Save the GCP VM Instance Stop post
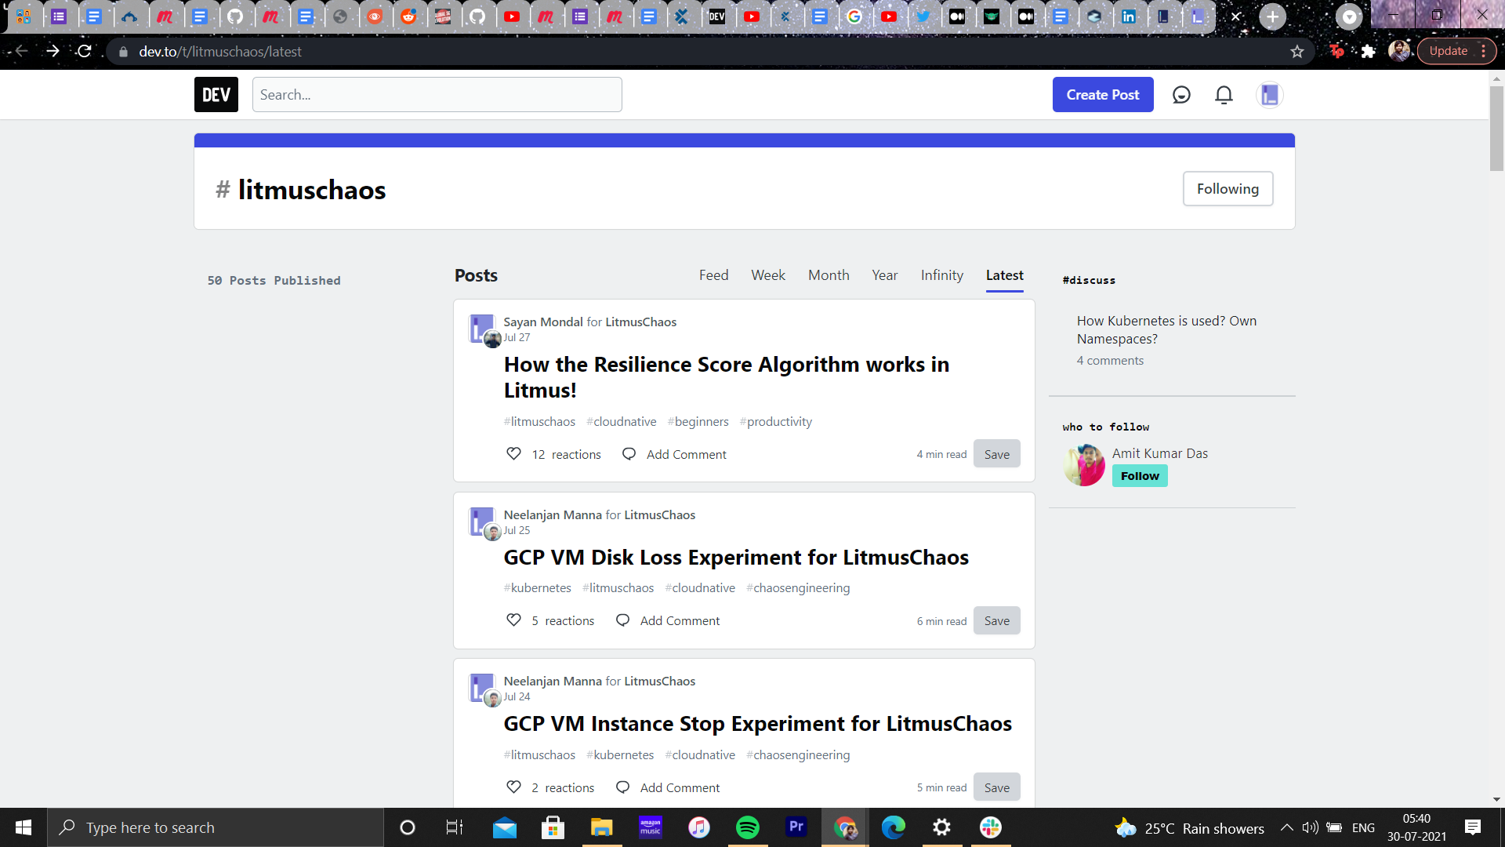Screen dimensions: 1505x847 [997, 787]
